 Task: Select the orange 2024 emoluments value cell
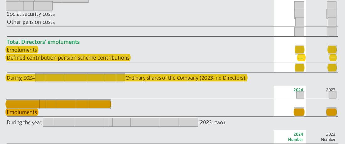click(299, 112)
